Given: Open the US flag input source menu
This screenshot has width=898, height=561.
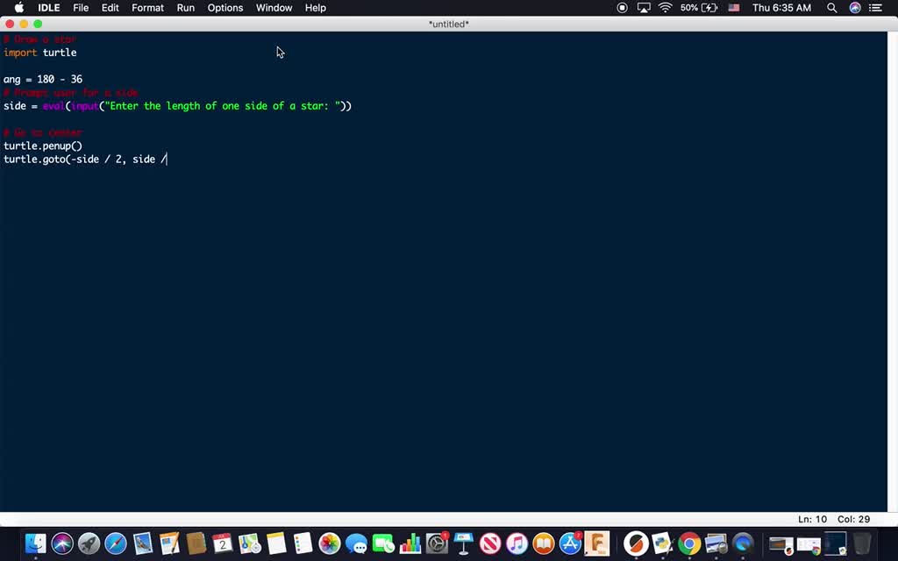Looking at the screenshot, I should tap(734, 8).
